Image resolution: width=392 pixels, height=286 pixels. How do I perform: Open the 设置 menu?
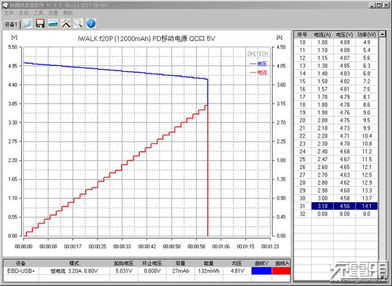[x=53, y=13]
